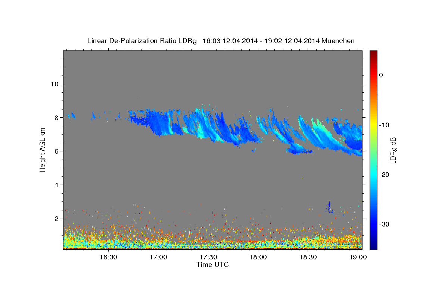Click the plot title 'Linear De-Polarization Ratio LDRg'
448x299 pixels.
click(142, 41)
